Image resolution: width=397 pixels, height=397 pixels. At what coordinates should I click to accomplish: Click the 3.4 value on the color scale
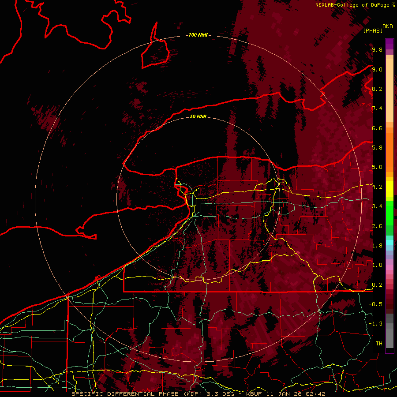point(377,206)
